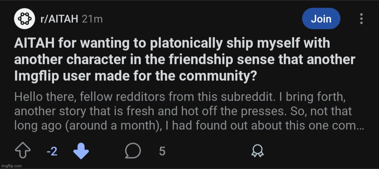Click the title line starting 'AITAH for wanting'
Viewport: 379px width, 169px height.
pos(172,44)
